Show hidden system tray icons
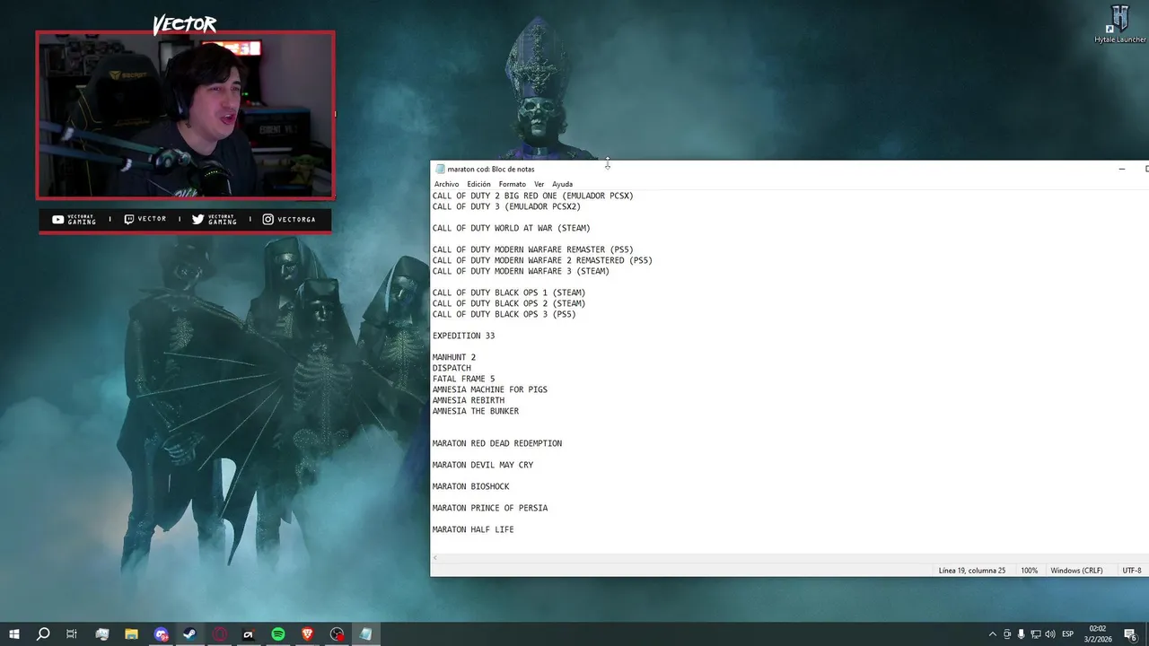The height and width of the screenshot is (646, 1149). [x=992, y=634]
